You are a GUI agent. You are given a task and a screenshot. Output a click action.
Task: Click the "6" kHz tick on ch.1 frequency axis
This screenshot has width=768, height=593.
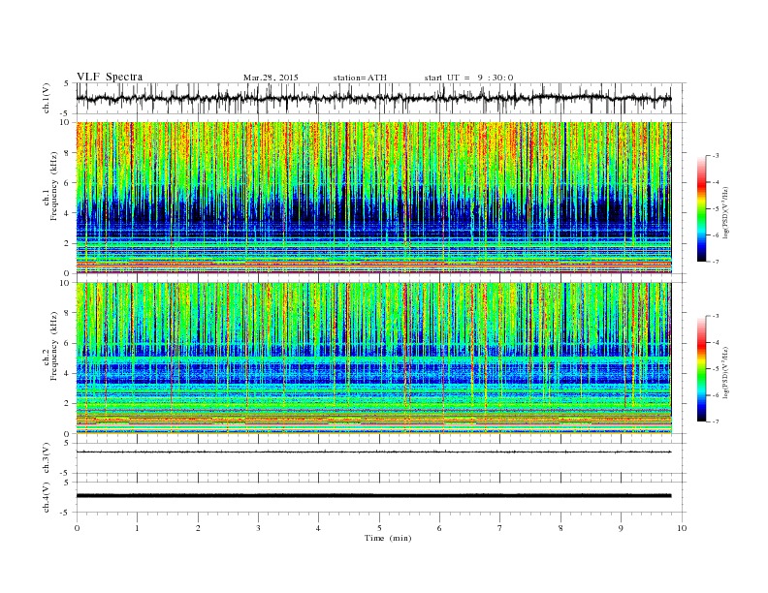pos(68,183)
